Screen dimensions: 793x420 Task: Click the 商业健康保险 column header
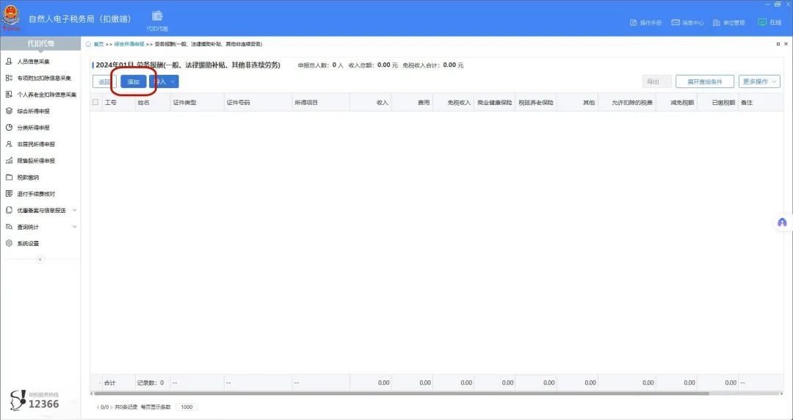495,102
